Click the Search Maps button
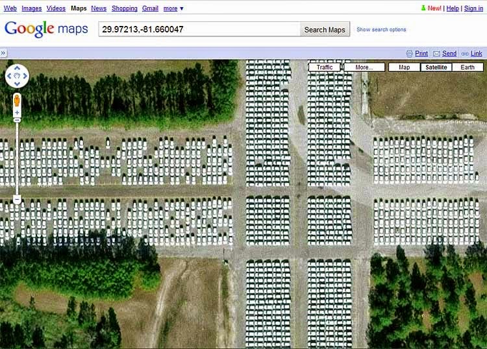 pyautogui.click(x=325, y=29)
